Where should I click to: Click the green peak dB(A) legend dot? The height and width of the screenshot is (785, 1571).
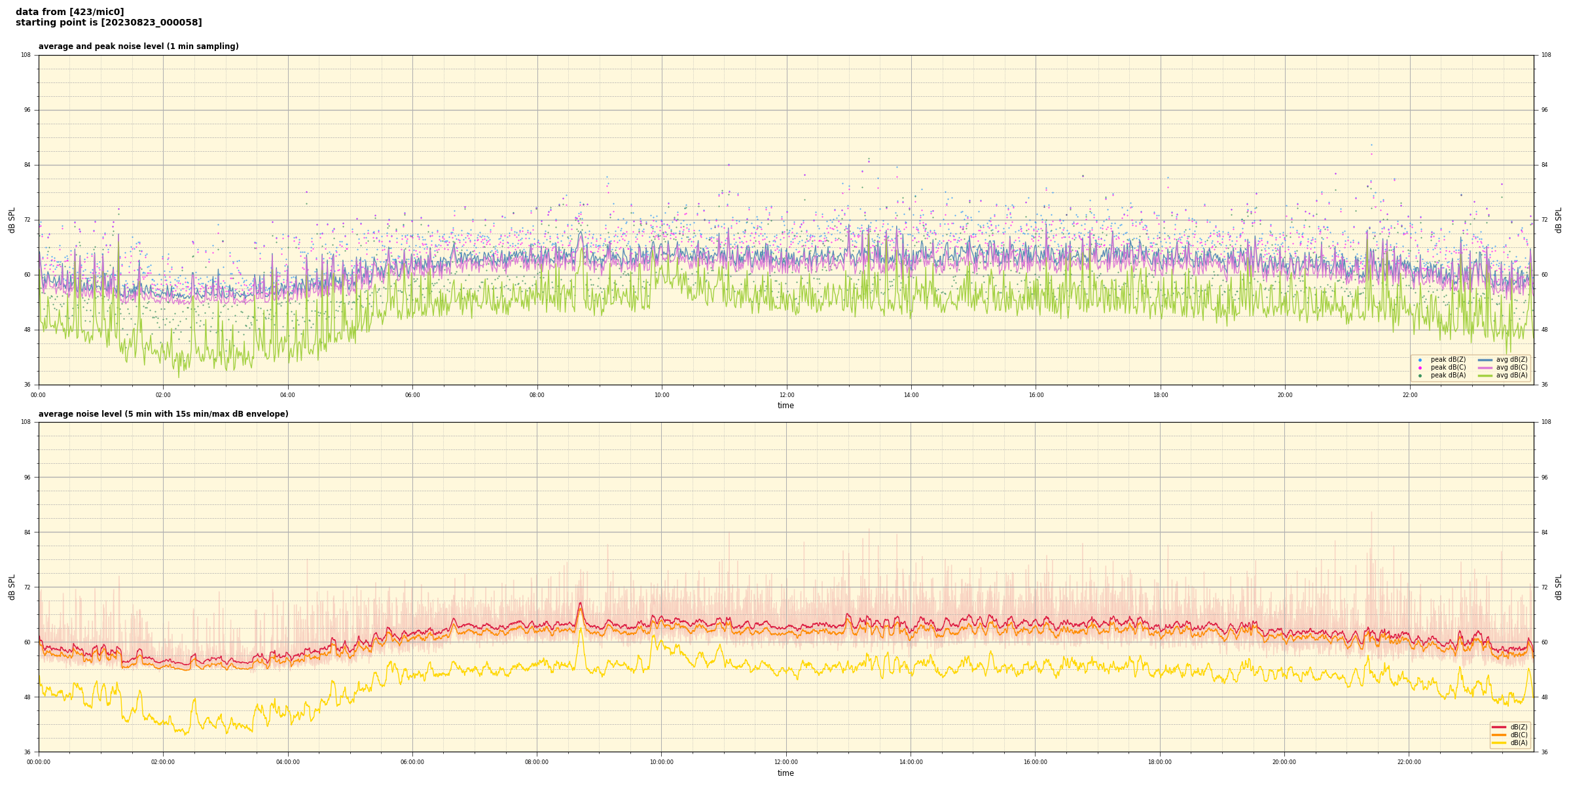point(1420,375)
